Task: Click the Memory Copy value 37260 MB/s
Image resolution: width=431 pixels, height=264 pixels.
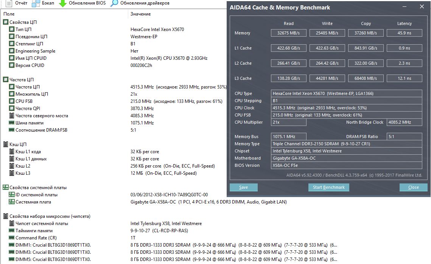Action: [366, 33]
